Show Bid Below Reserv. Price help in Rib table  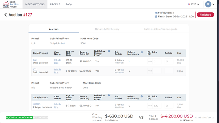pos(109,95)
